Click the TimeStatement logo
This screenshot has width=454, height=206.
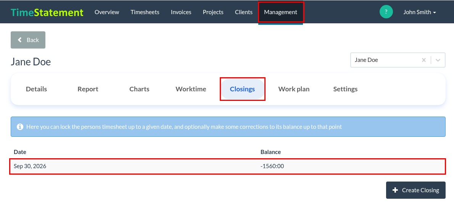(x=47, y=12)
